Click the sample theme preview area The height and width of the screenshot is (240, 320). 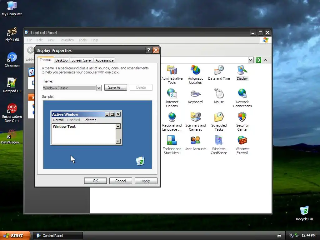(97, 135)
